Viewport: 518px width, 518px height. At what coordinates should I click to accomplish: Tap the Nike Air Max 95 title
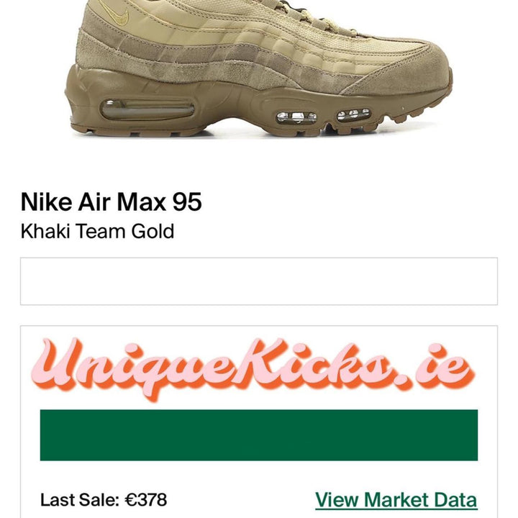[x=111, y=202]
